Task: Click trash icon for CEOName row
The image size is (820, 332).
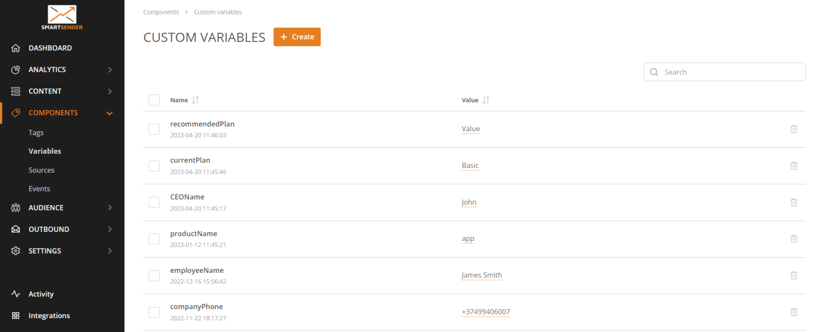Action: 794,203
